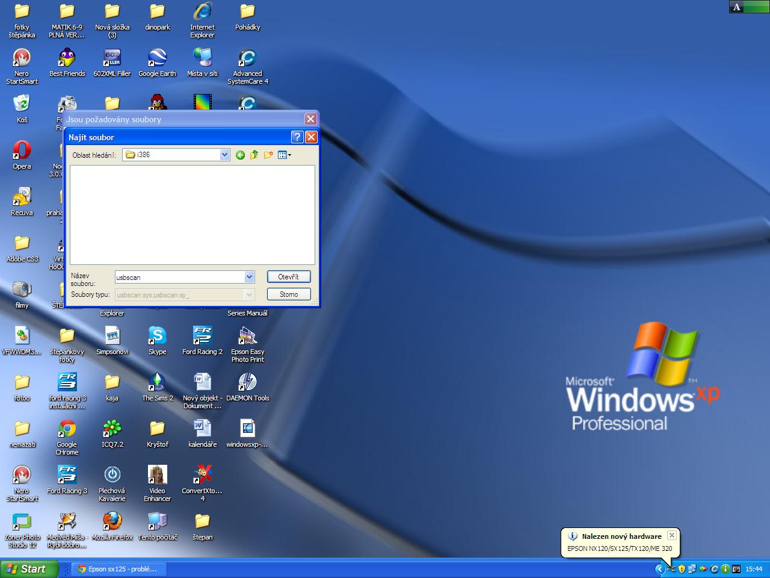Go up one folder level in dialog
770x578 pixels.
254,155
